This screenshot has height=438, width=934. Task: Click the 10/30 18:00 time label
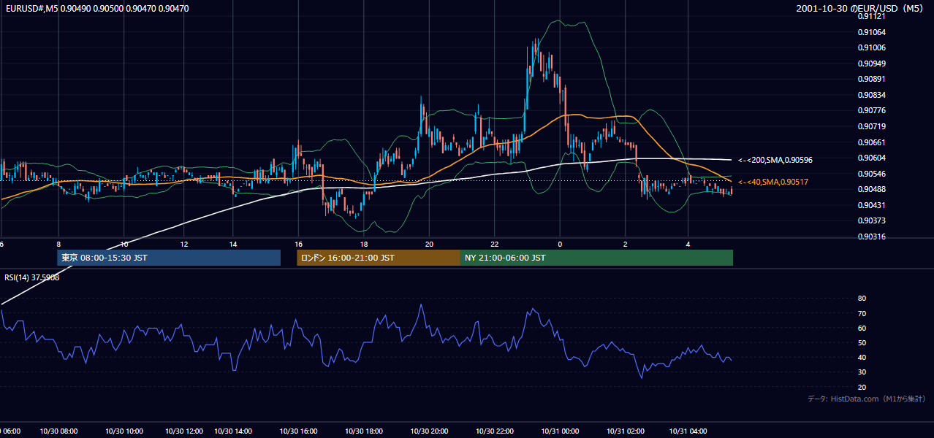364,431
